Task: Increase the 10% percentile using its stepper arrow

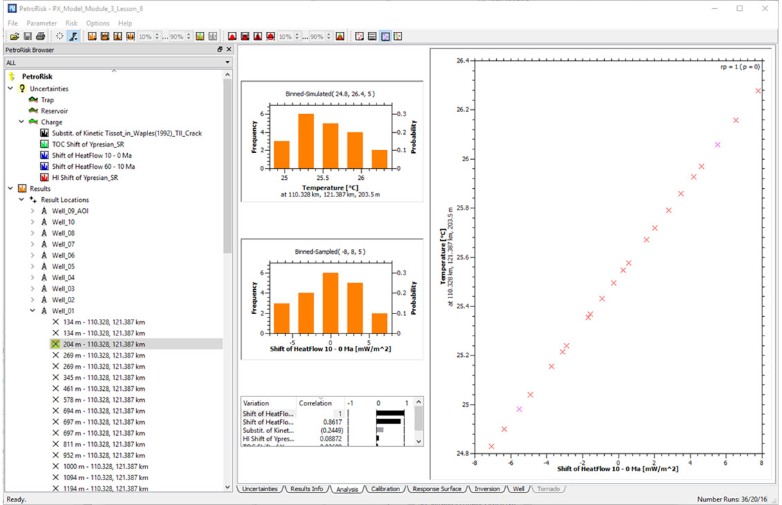Action: click(x=157, y=34)
